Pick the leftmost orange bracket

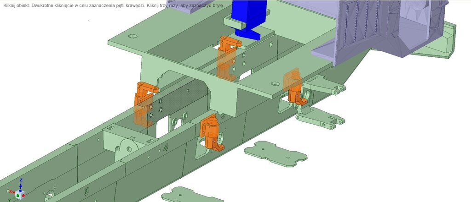[x=144, y=103]
